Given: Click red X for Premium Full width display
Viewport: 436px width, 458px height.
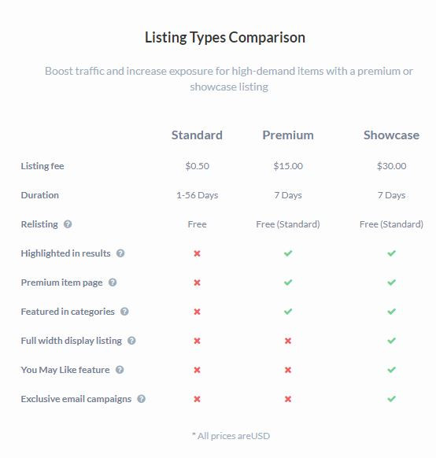Looking at the screenshot, I should (x=288, y=341).
